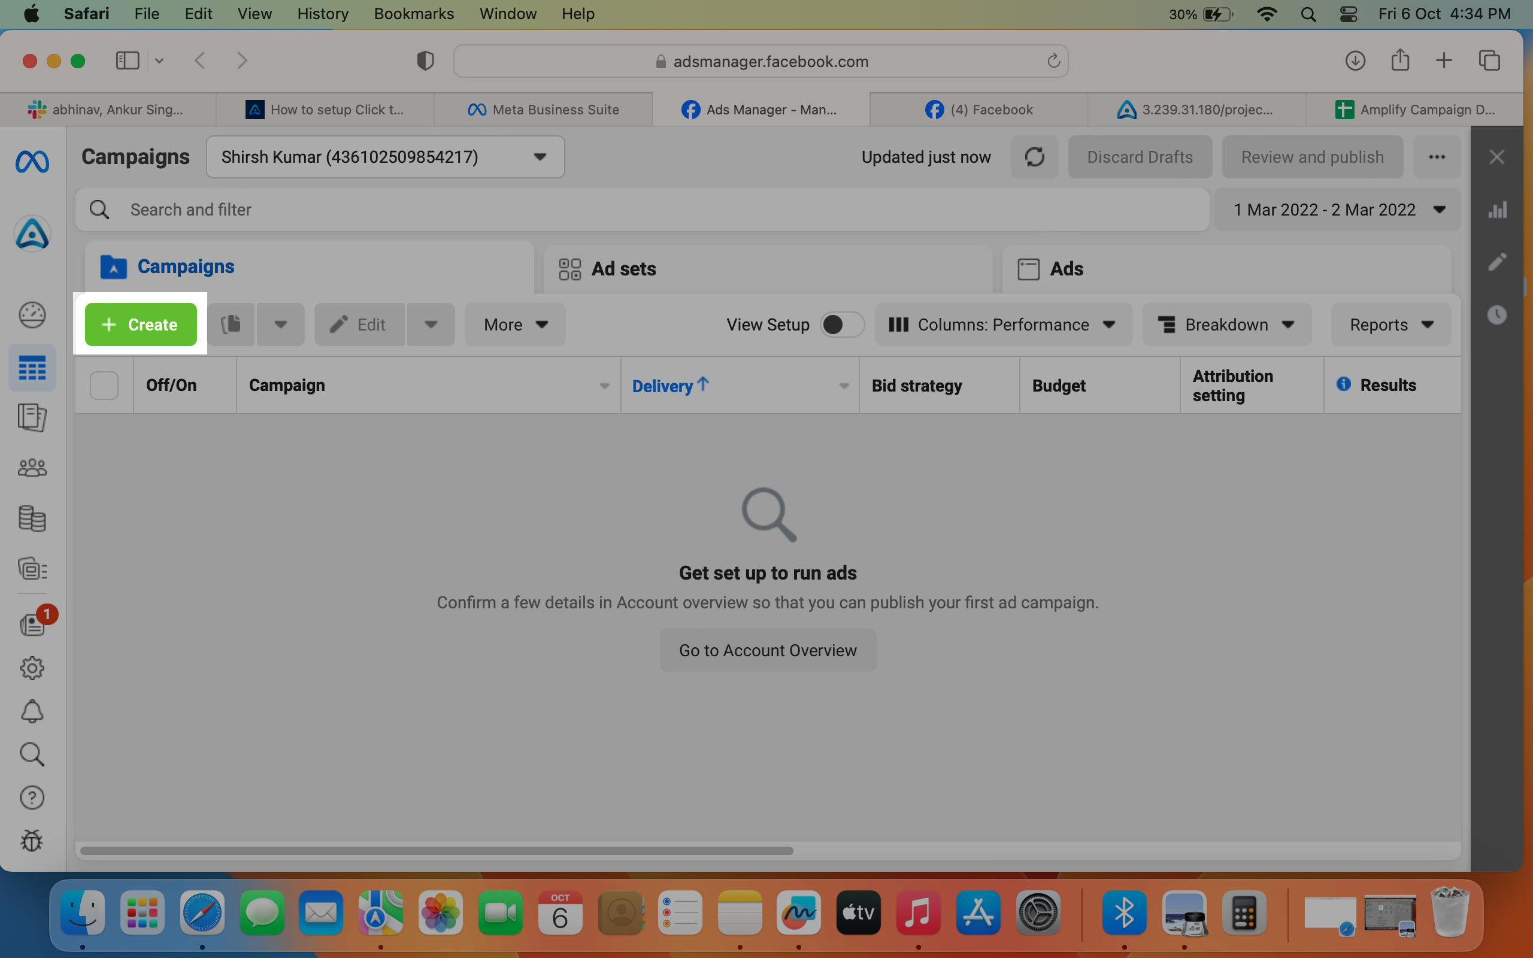Open charts icon in right panel

point(1498,210)
